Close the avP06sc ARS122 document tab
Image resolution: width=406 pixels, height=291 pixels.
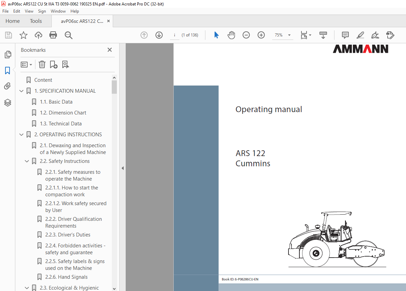tap(109, 21)
